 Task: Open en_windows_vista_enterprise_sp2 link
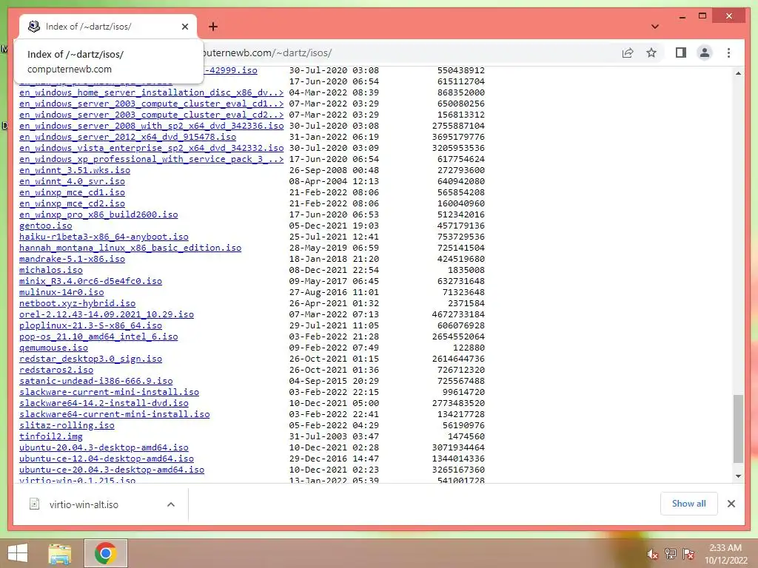[151, 148]
